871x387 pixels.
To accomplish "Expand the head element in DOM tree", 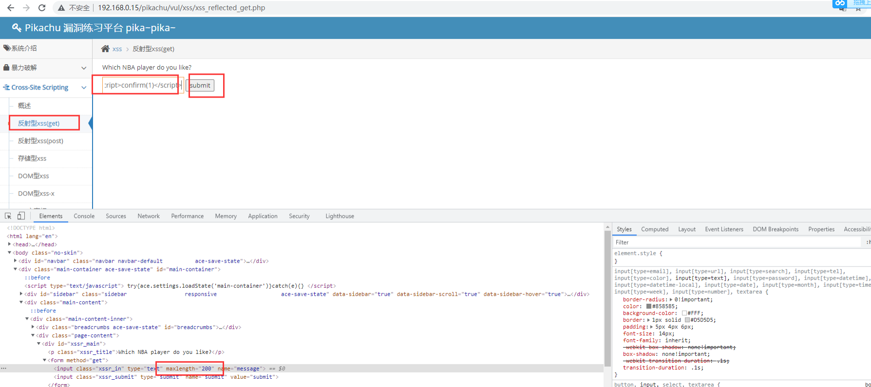I will (x=10, y=244).
